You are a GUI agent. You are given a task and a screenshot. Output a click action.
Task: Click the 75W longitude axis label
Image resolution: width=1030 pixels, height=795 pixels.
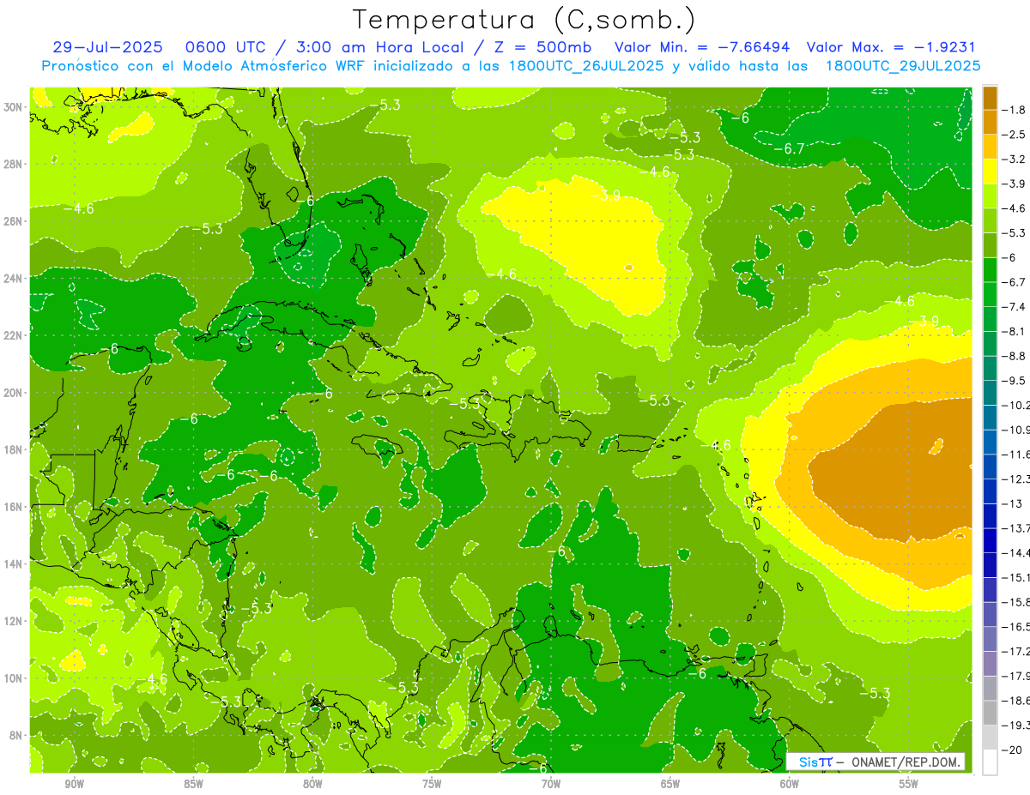coord(433,784)
